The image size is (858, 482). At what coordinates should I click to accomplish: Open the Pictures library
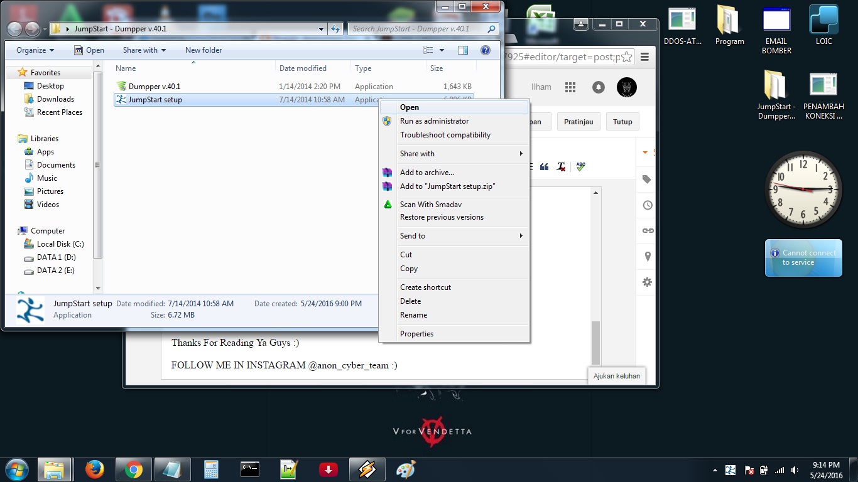pyautogui.click(x=50, y=191)
